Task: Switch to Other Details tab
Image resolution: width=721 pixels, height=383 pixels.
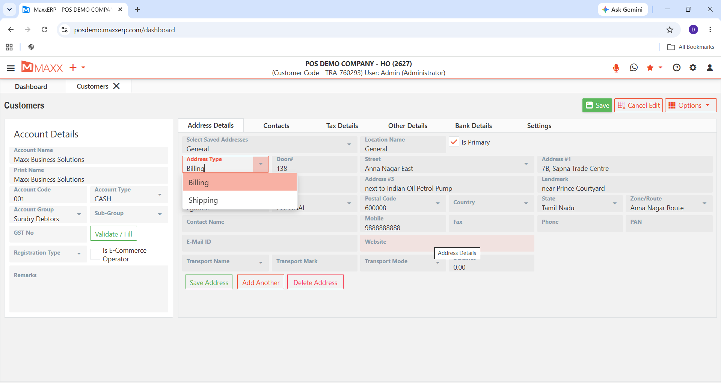Action: click(x=408, y=126)
